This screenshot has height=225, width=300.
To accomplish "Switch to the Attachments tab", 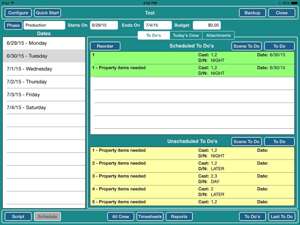I will [218, 35].
